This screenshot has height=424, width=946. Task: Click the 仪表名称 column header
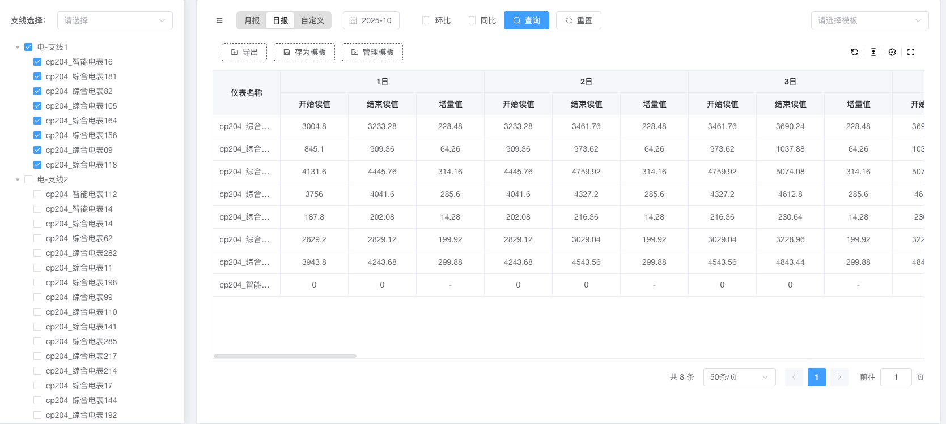(247, 93)
